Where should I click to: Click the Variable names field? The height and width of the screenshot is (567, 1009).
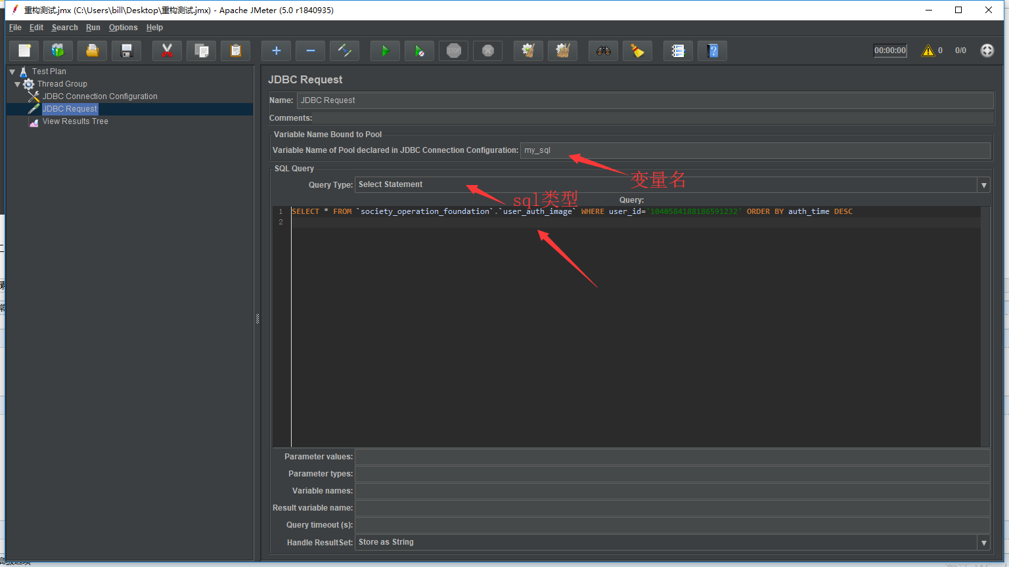click(672, 491)
